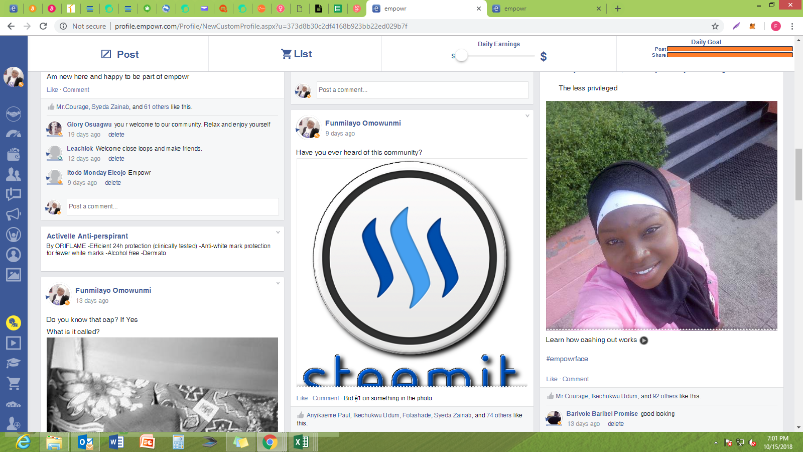Viewport: 803px width, 452px height.
Task: Expand options arrow on the 'Do you know that cap' post
Action: click(278, 283)
